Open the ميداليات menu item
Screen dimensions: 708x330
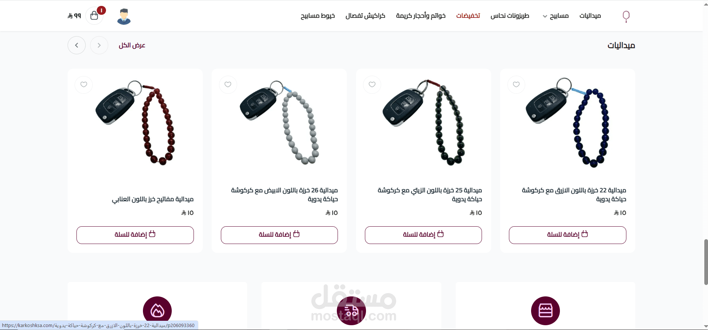590,16
